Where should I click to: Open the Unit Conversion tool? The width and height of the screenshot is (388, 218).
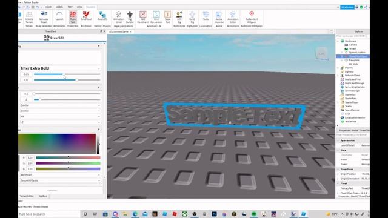coord(156,17)
